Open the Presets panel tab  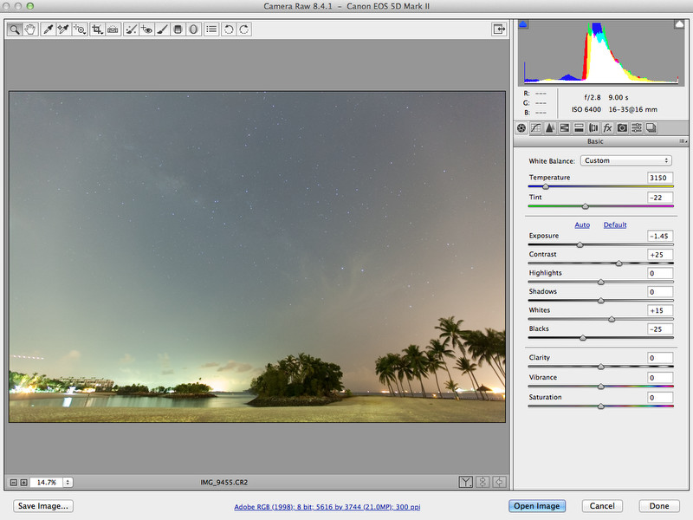(x=637, y=127)
